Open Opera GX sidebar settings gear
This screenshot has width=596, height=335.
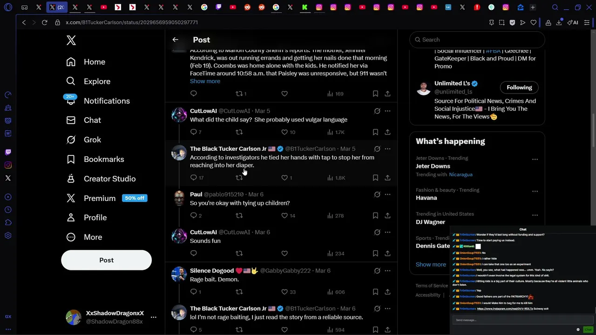8,236
